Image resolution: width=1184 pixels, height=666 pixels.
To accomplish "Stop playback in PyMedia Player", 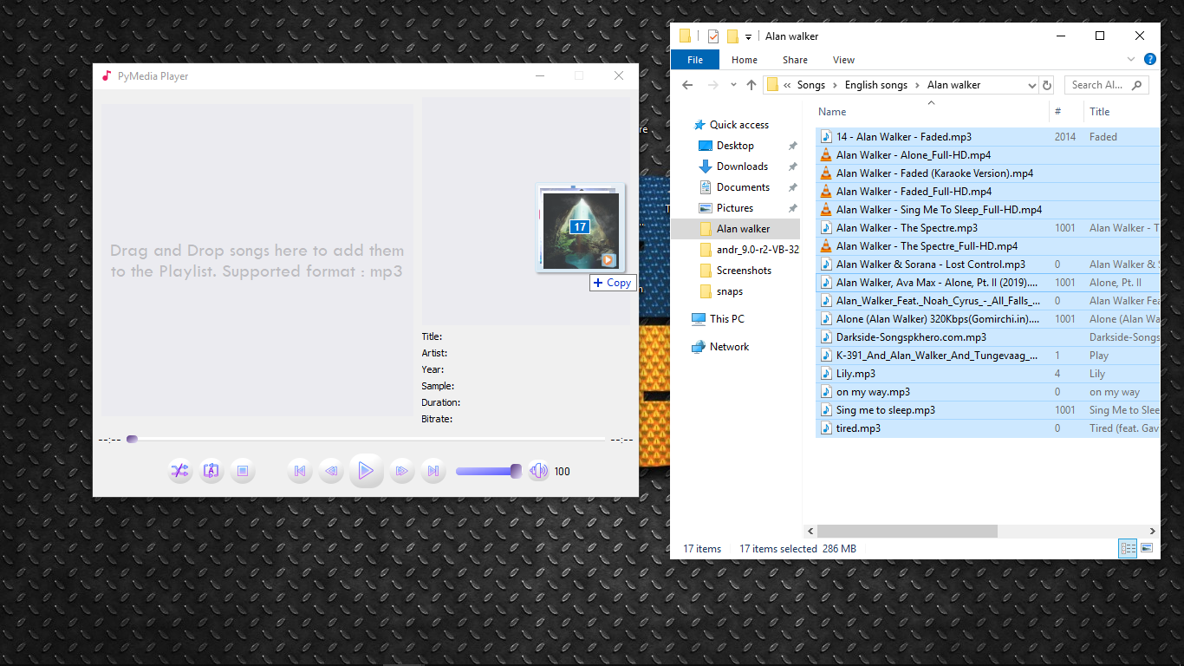I will pyautogui.click(x=243, y=471).
